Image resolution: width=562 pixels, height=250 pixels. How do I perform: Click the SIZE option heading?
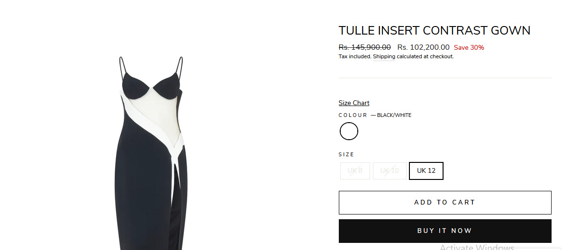click(346, 155)
